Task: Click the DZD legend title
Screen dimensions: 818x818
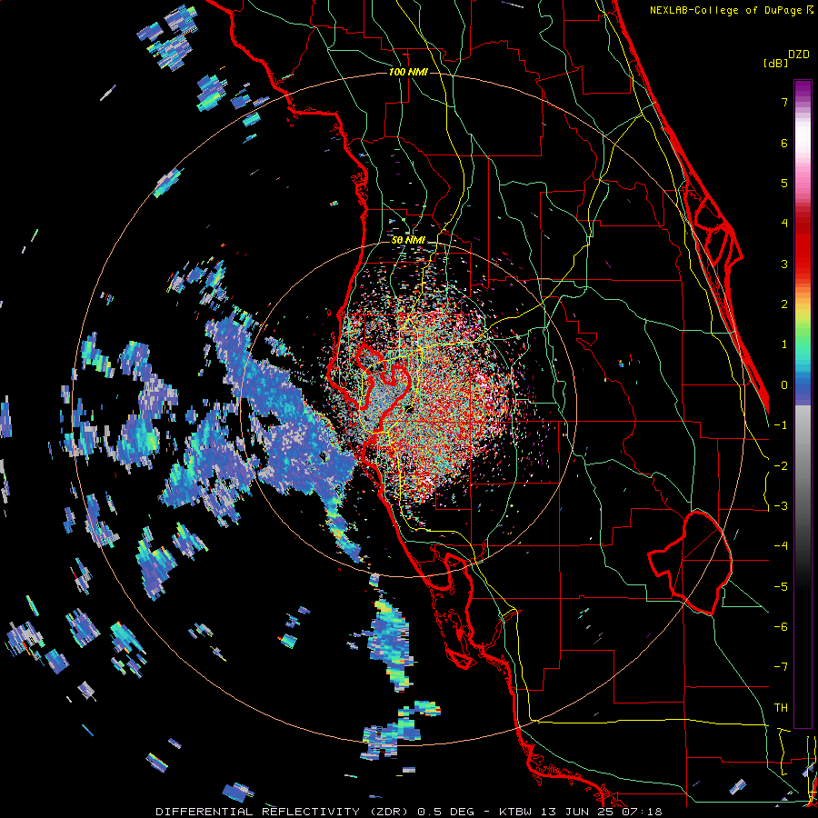Action: tap(799, 55)
